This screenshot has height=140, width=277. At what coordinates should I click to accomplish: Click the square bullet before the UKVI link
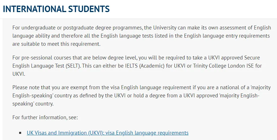(x=20, y=133)
